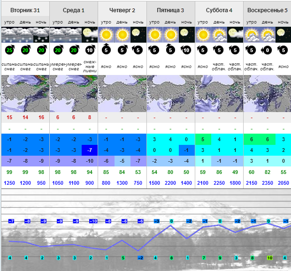291x271 pixels.
Task: Click Friday day wind 5 indicator
Action: pyautogui.click(x=170, y=50)
